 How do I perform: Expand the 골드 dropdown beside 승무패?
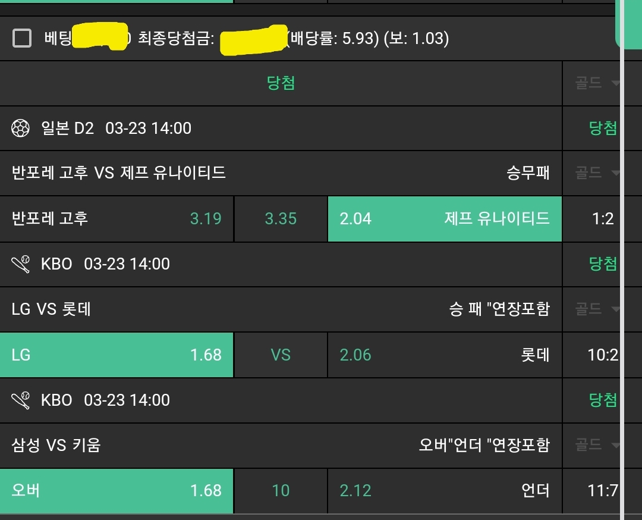pos(597,173)
